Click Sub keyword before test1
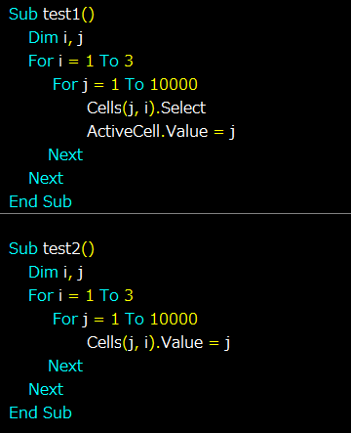Viewport: 351px width, 433px height. (x=23, y=15)
